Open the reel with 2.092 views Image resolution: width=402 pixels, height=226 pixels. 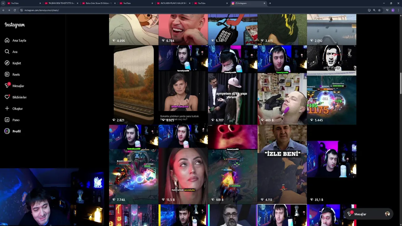[332, 30]
